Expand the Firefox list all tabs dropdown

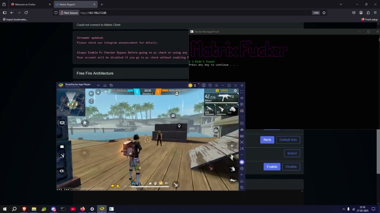(341, 4)
